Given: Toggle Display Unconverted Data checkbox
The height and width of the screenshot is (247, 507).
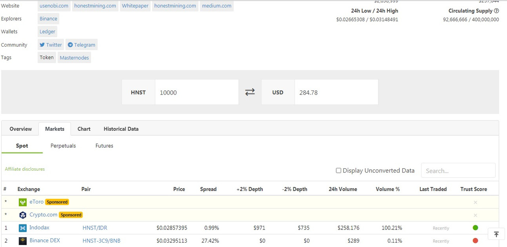Looking at the screenshot, I should pyautogui.click(x=339, y=171).
